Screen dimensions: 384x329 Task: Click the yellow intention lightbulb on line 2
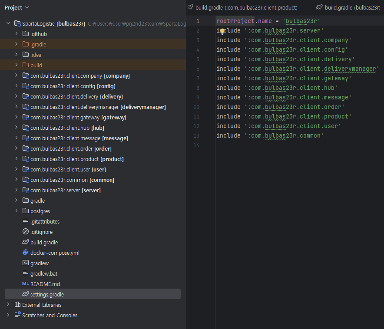[222, 31]
